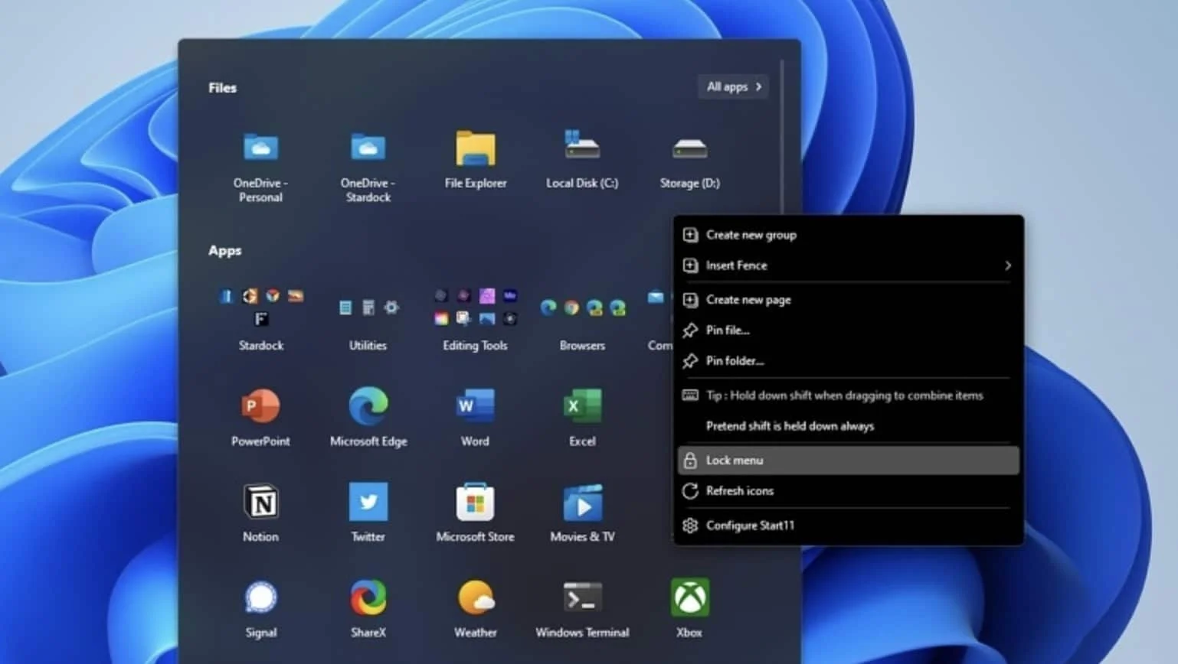The height and width of the screenshot is (664, 1178).
Task: Open OneDrive - Stardock folder
Action: [x=368, y=165]
